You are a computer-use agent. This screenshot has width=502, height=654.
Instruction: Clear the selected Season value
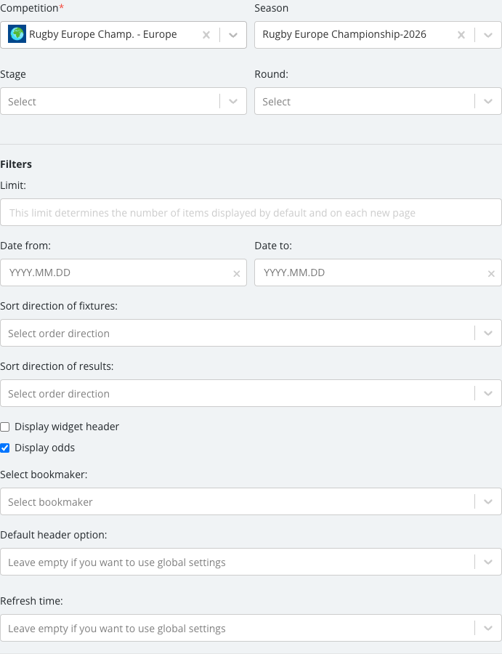461,35
